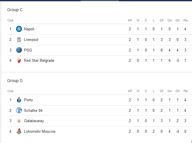Select the Red Star Belgrade name
The width and height of the screenshot is (192, 143).
coord(39,60)
